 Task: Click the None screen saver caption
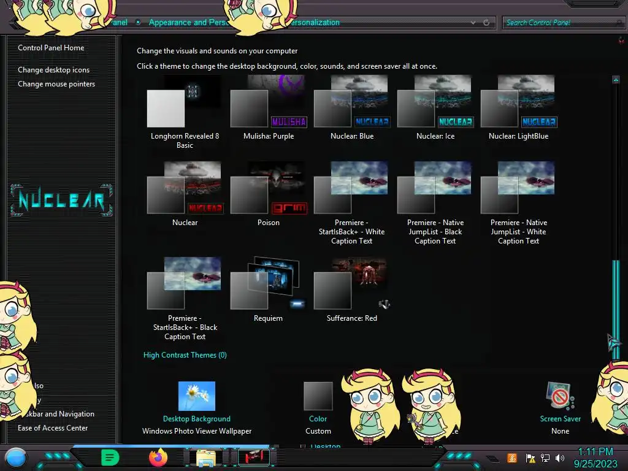coord(561,431)
